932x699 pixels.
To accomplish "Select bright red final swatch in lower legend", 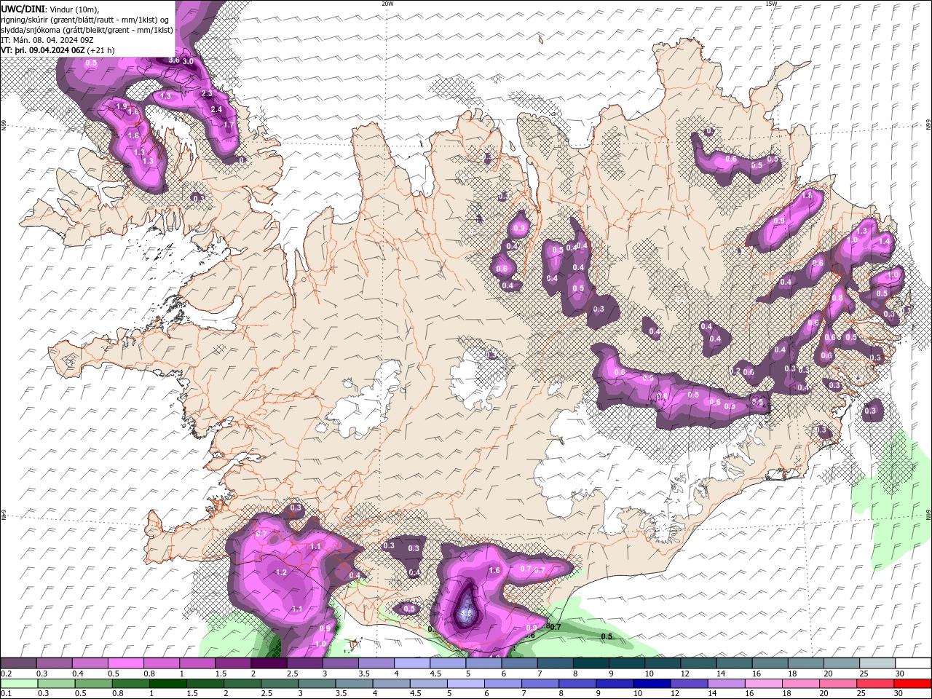I will (912, 684).
